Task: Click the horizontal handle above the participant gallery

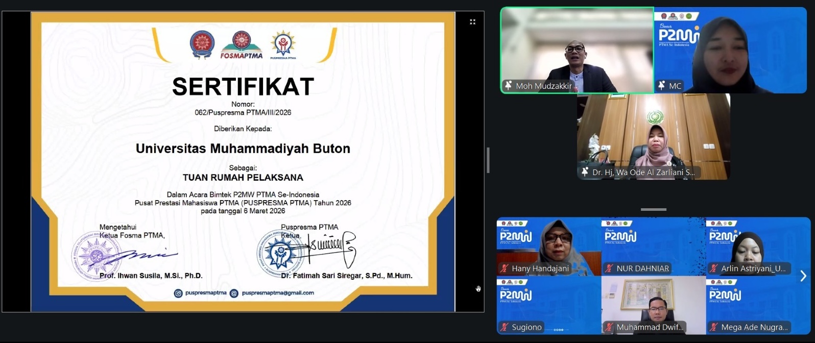Action: point(653,209)
